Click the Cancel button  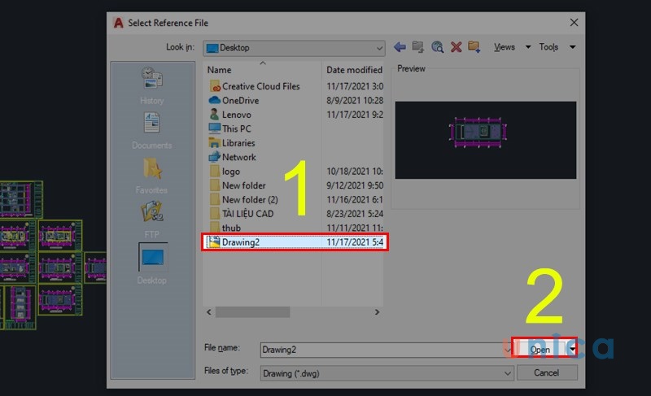pyautogui.click(x=546, y=372)
